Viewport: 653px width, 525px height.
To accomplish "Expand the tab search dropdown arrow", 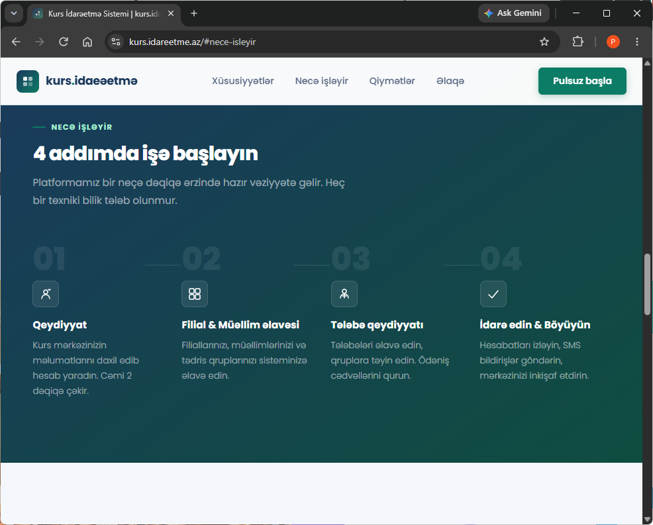I will [14, 13].
